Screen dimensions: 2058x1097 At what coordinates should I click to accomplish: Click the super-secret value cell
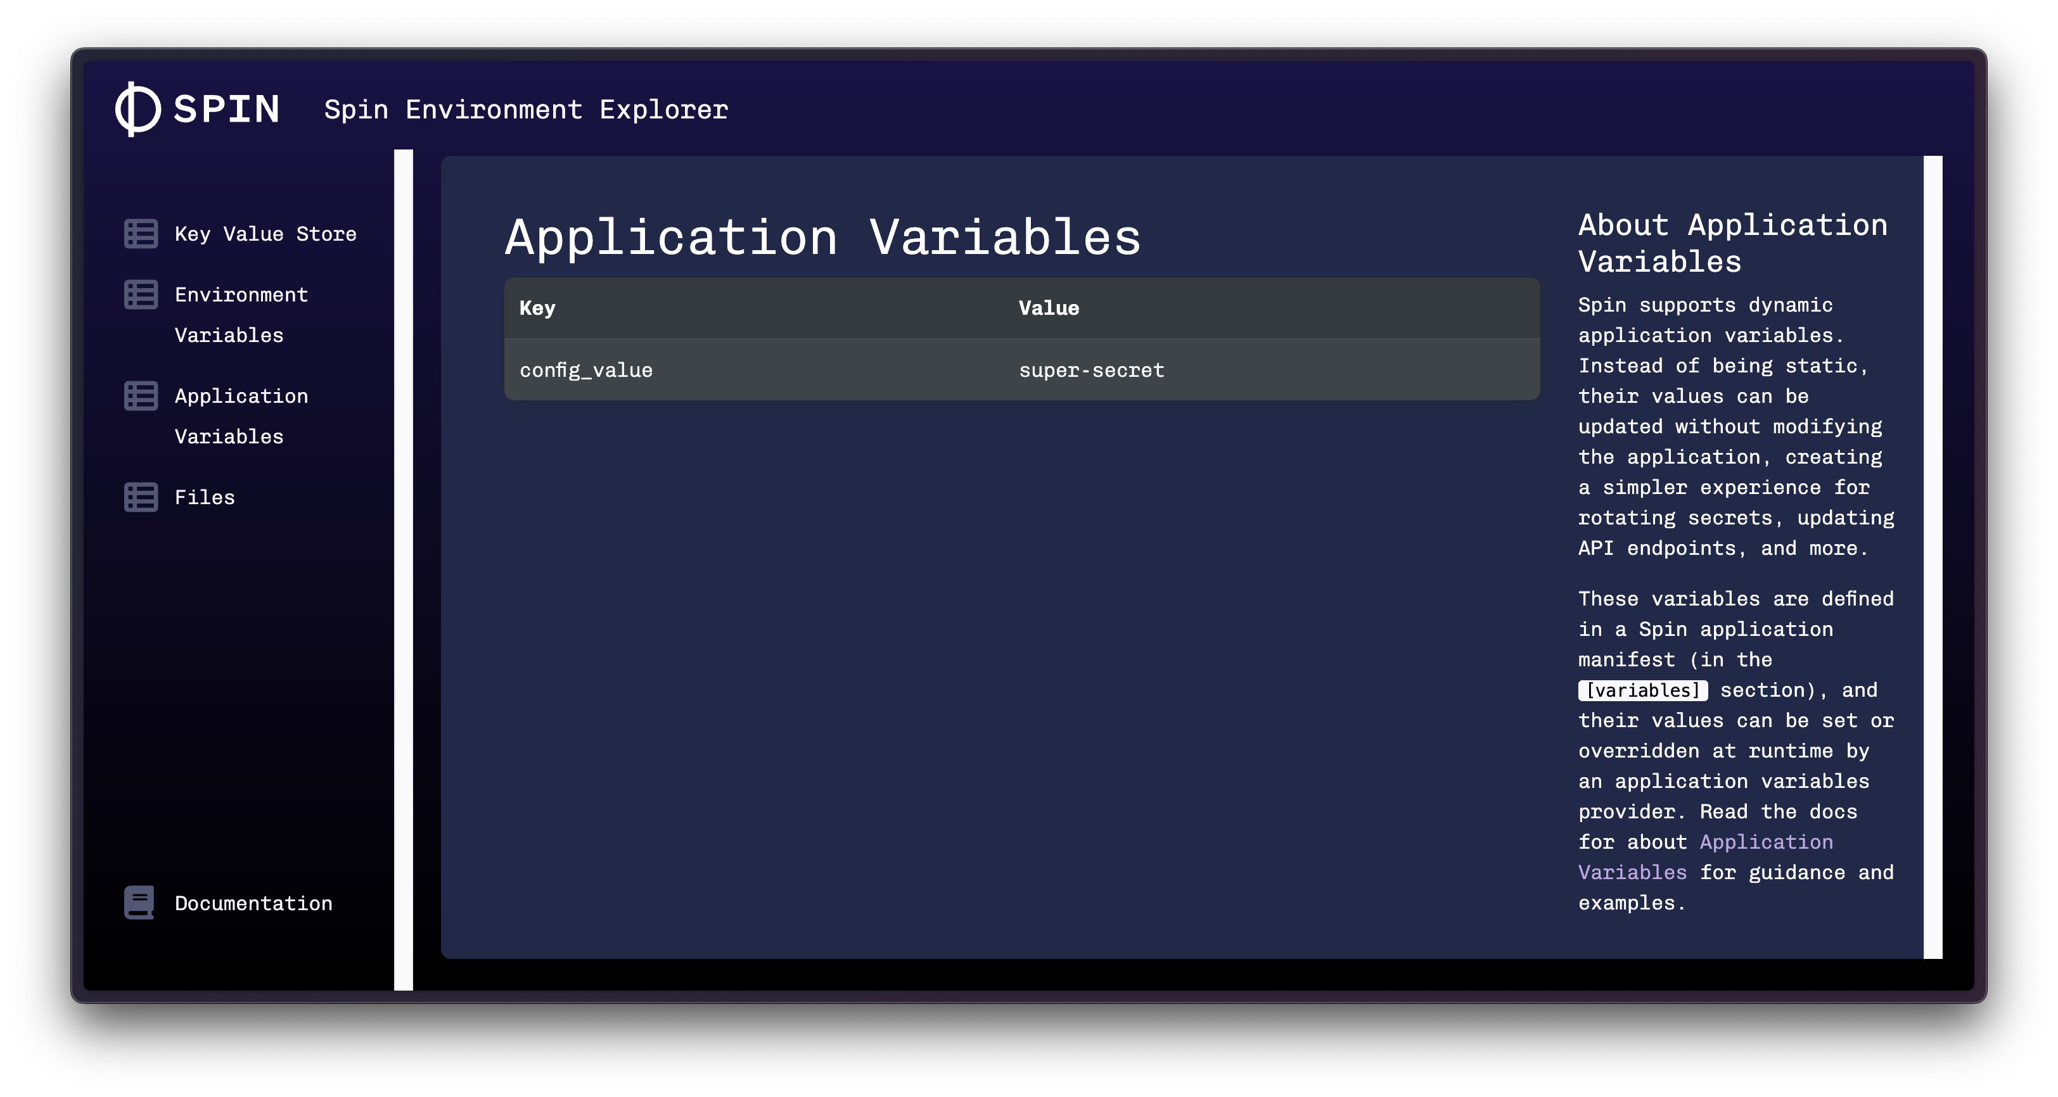point(1091,369)
